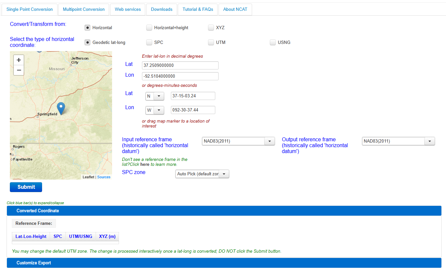This screenshot has height=273, width=446.
Task: Select USNG coordinate type
Action: click(x=273, y=42)
